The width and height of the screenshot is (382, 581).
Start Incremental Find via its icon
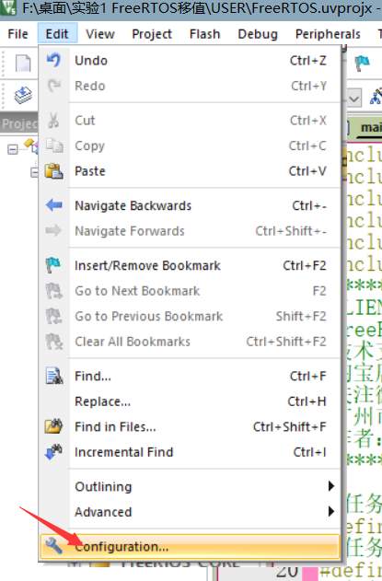pos(53,452)
